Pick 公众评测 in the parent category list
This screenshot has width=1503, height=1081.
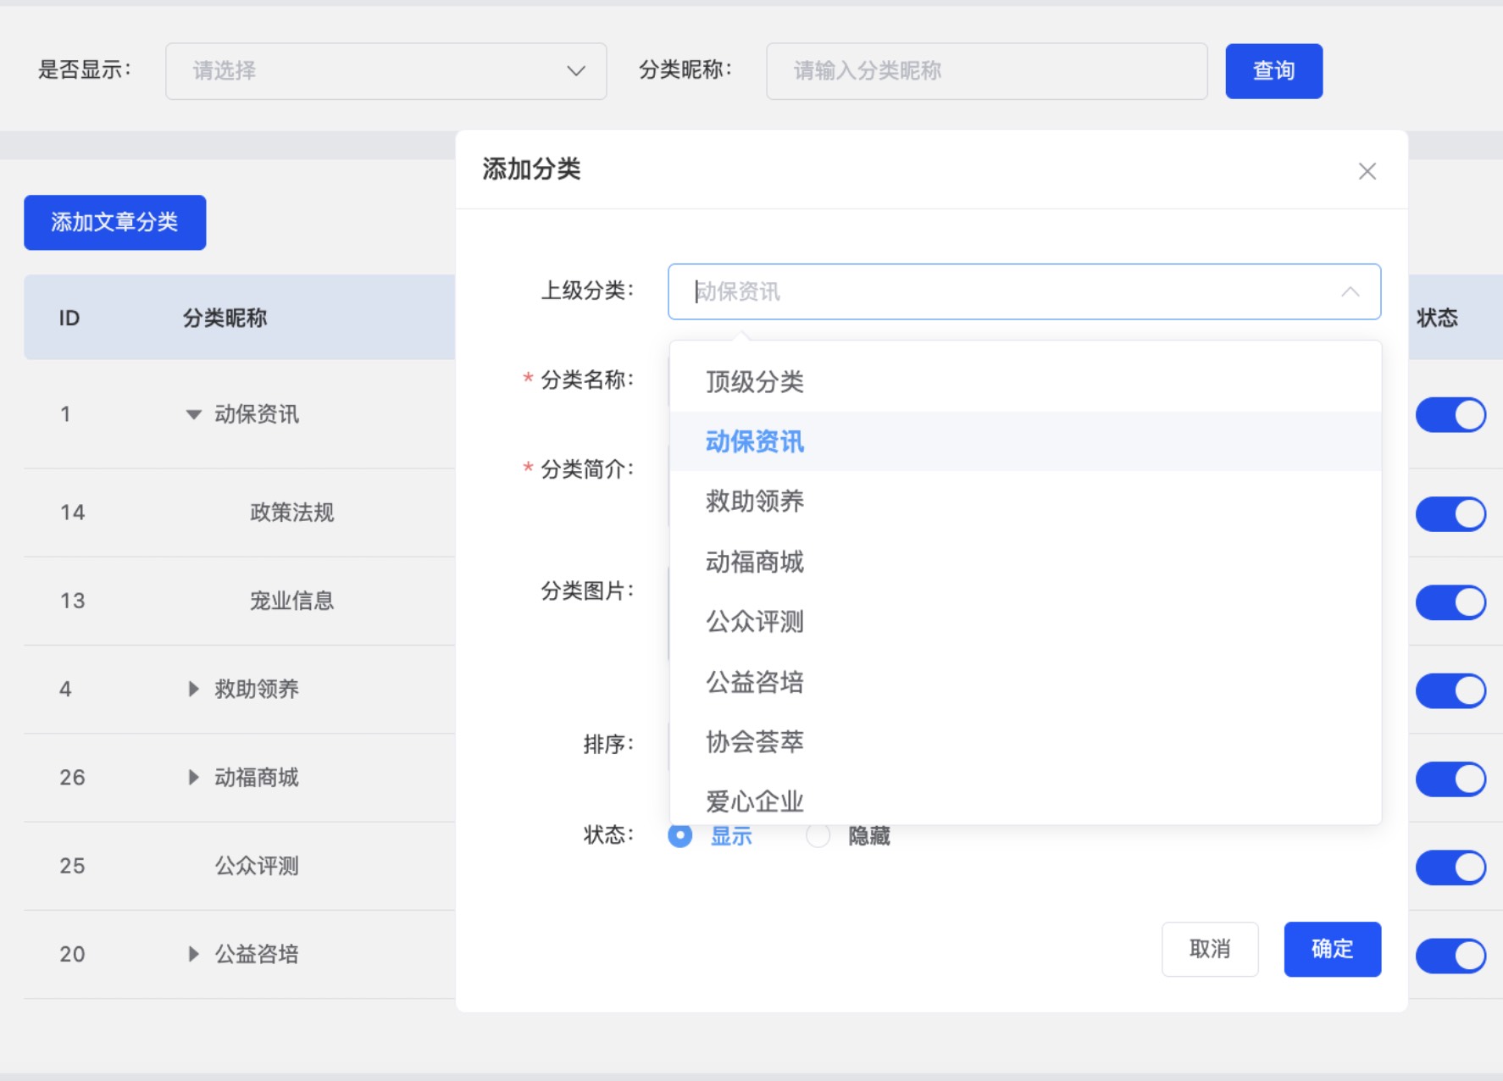click(x=754, y=622)
